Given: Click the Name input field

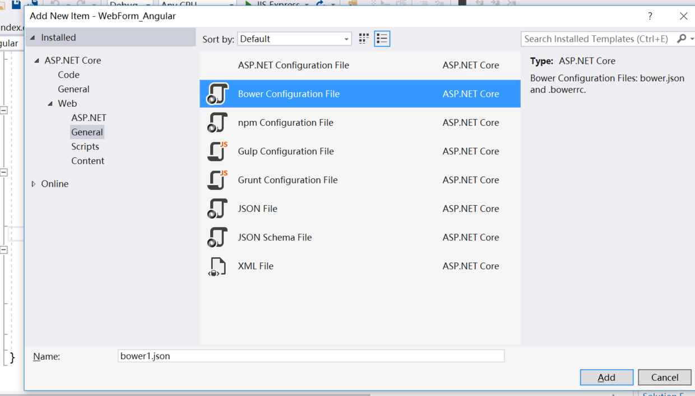Looking at the screenshot, I should click(x=311, y=356).
